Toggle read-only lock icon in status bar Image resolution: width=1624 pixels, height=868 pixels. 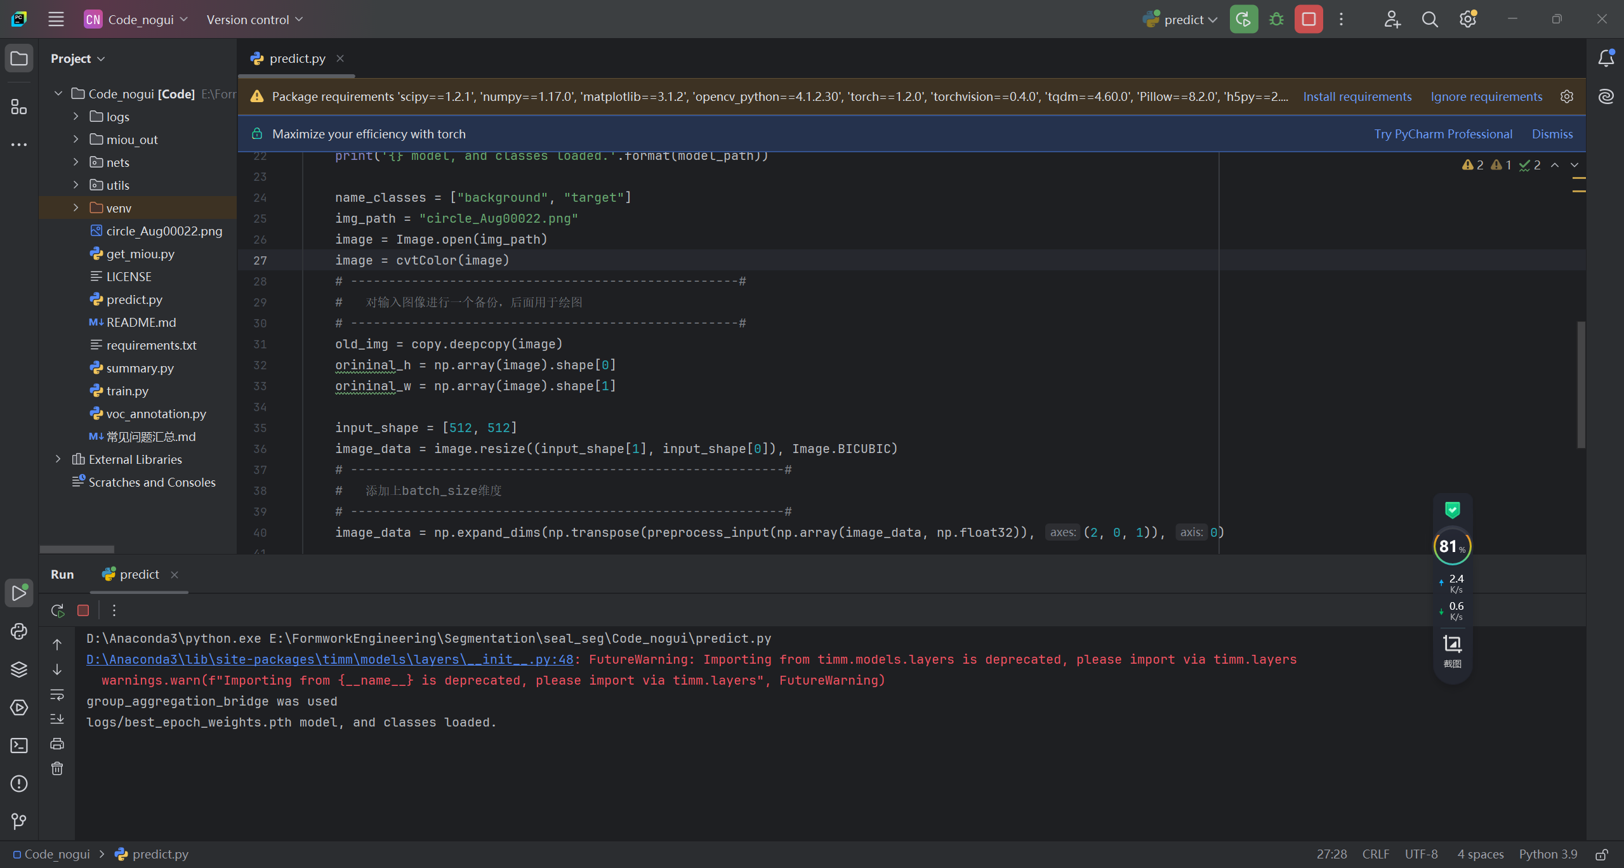(x=1602, y=855)
